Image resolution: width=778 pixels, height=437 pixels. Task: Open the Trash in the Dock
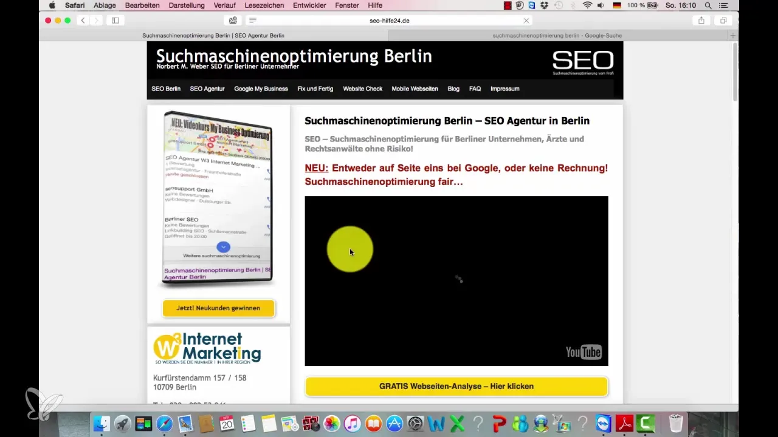click(x=675, y=423)
